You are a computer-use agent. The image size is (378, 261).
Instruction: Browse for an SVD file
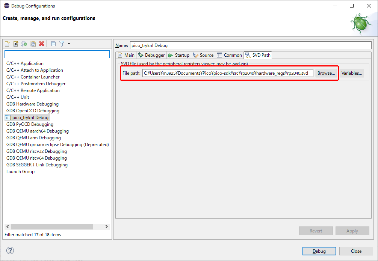[326, 73]
